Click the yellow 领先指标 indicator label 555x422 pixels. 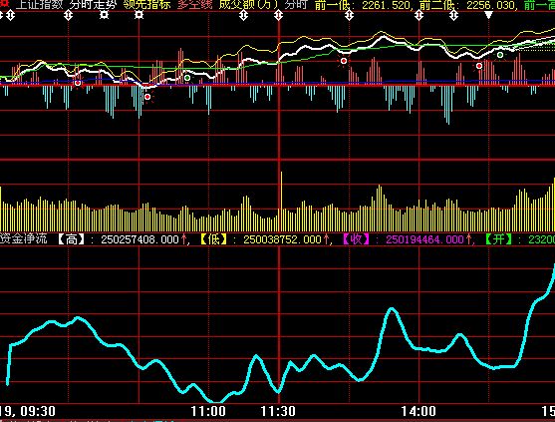[147, 5]
